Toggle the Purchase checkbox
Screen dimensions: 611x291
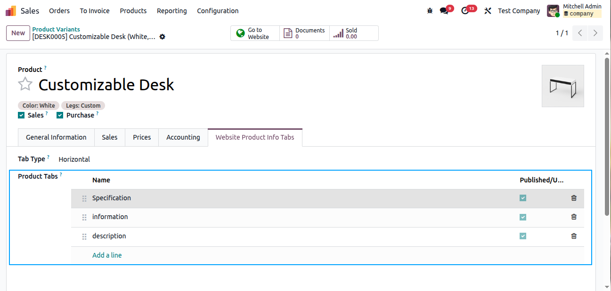pyautogui.click(x=60, y=115)
